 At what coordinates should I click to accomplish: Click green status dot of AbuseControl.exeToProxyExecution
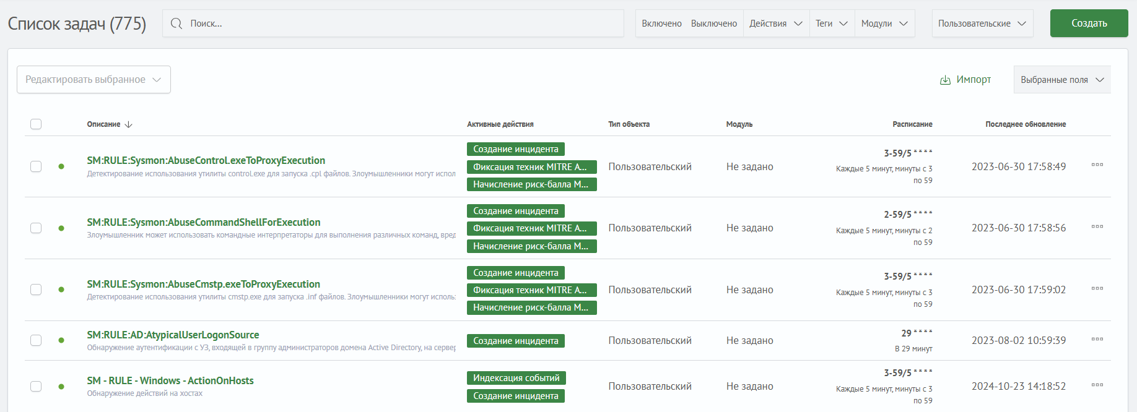(61, 166)
